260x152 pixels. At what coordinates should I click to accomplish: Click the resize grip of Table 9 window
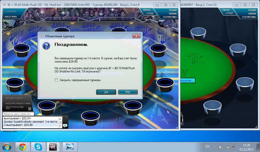[x=177, y=127]
